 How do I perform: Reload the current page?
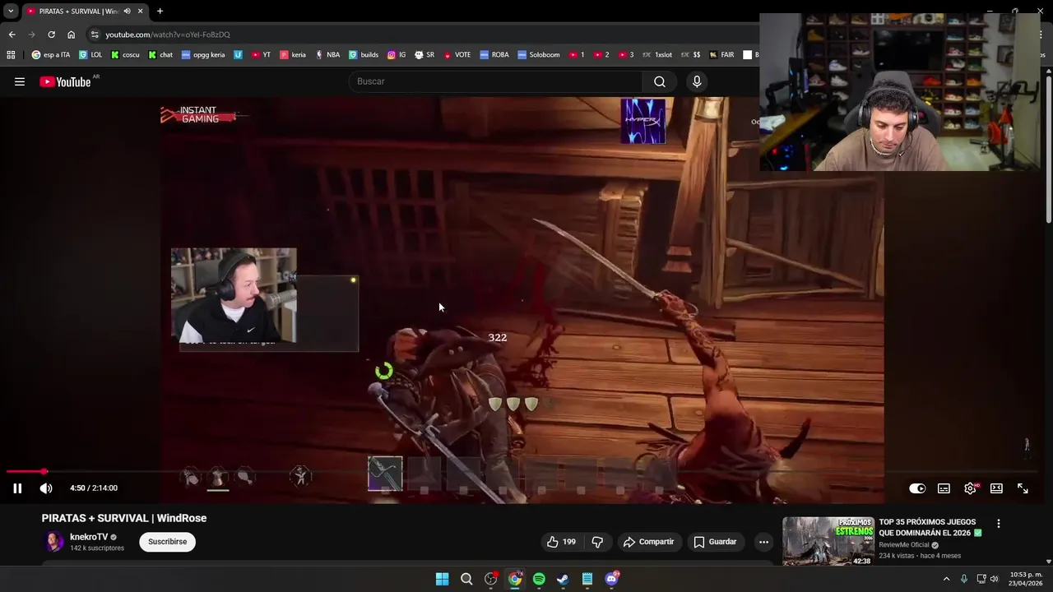click(51, 35)
